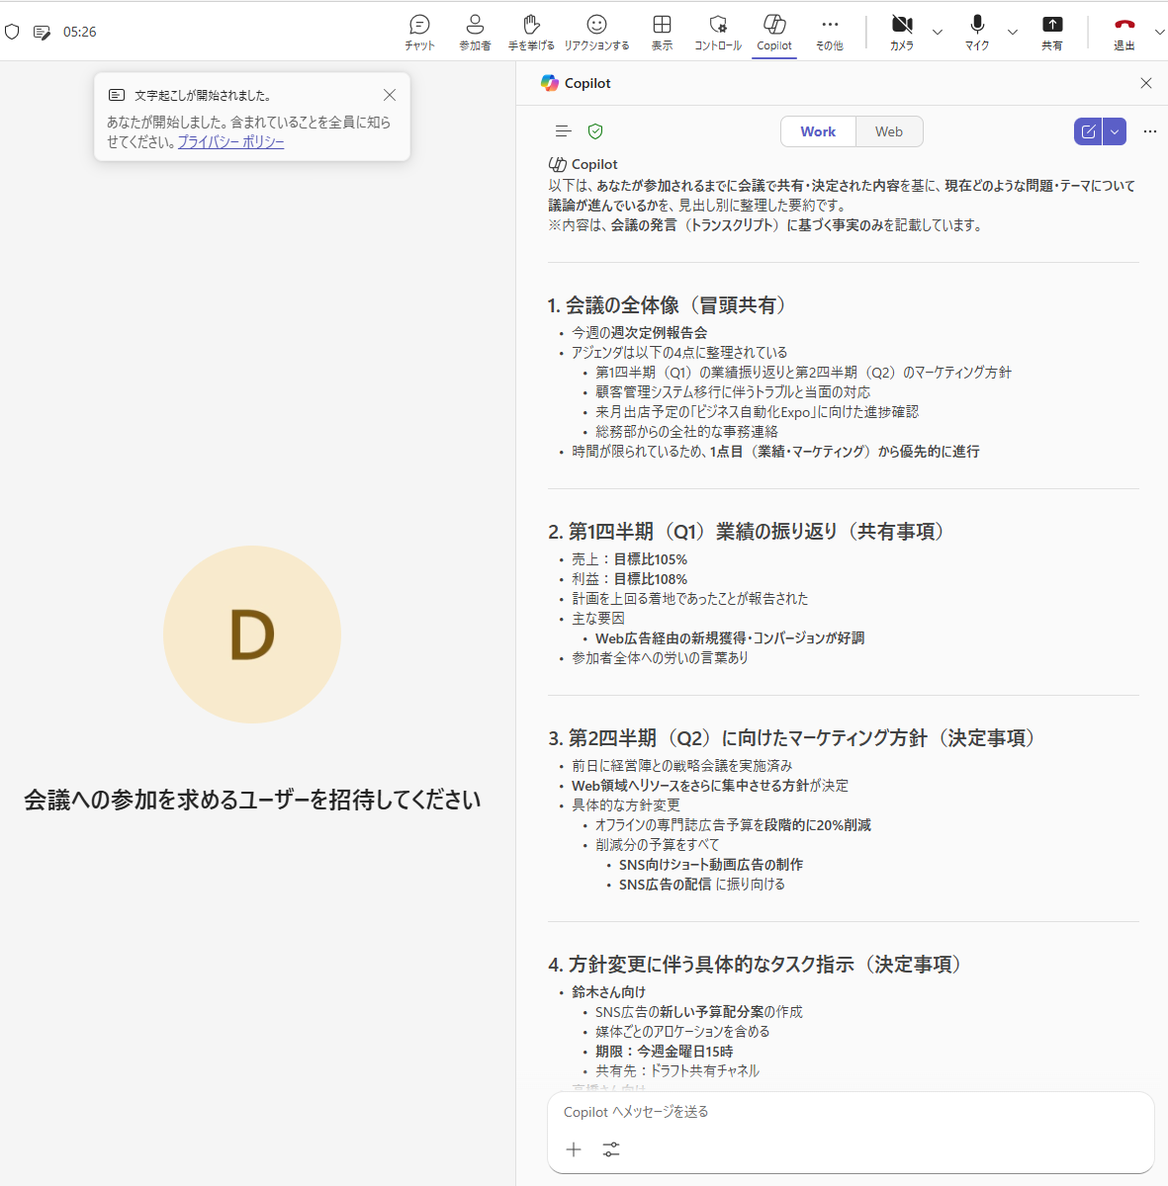
Task: Select the Work tab in Copilot
Action: point(818,131)
